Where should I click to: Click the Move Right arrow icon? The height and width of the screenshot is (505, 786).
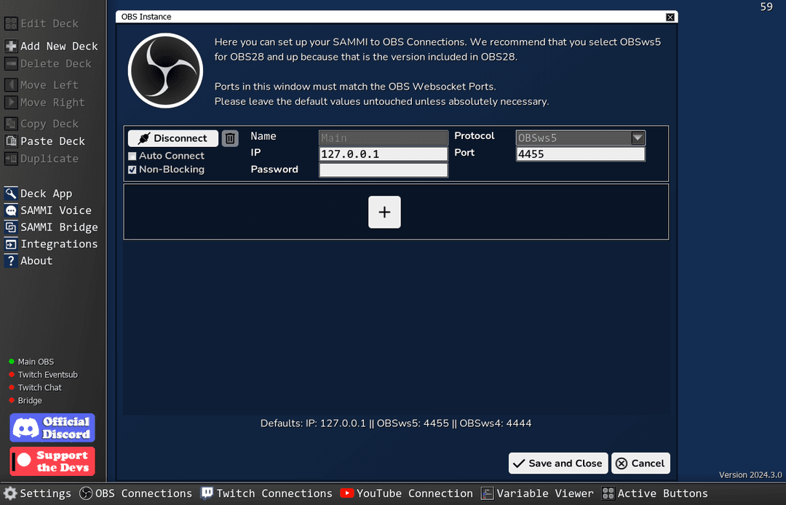11,102
